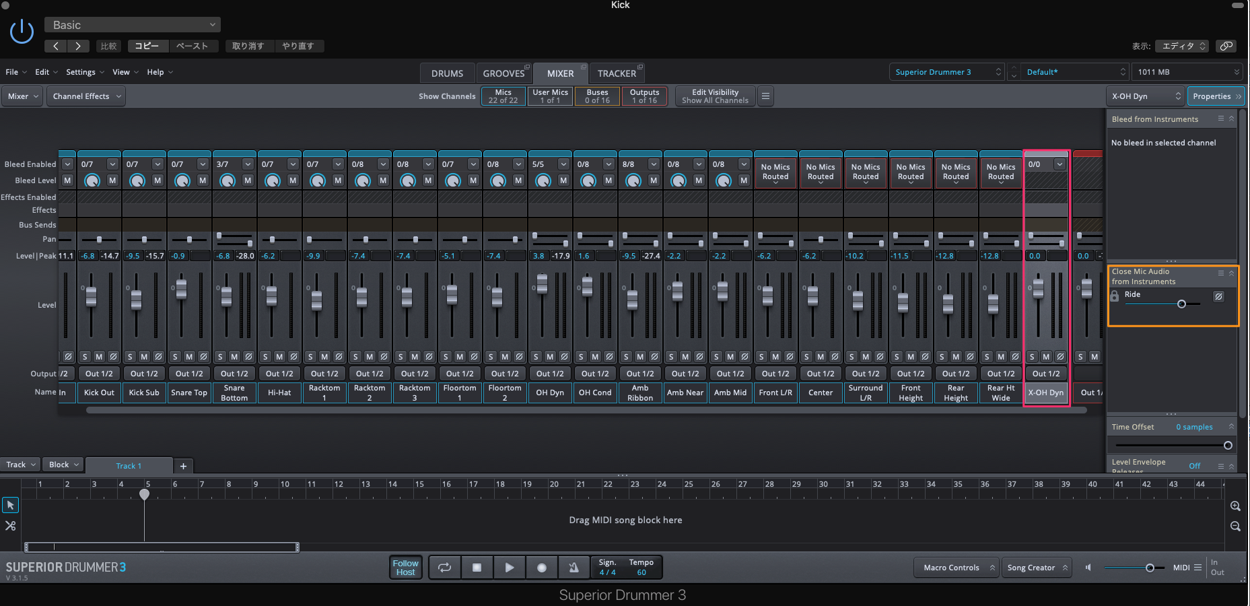Image resolution: width=1250 pixels, height=606 pixels.
Task: Open the Channel Effects dropdown
Action: (87, 96)
